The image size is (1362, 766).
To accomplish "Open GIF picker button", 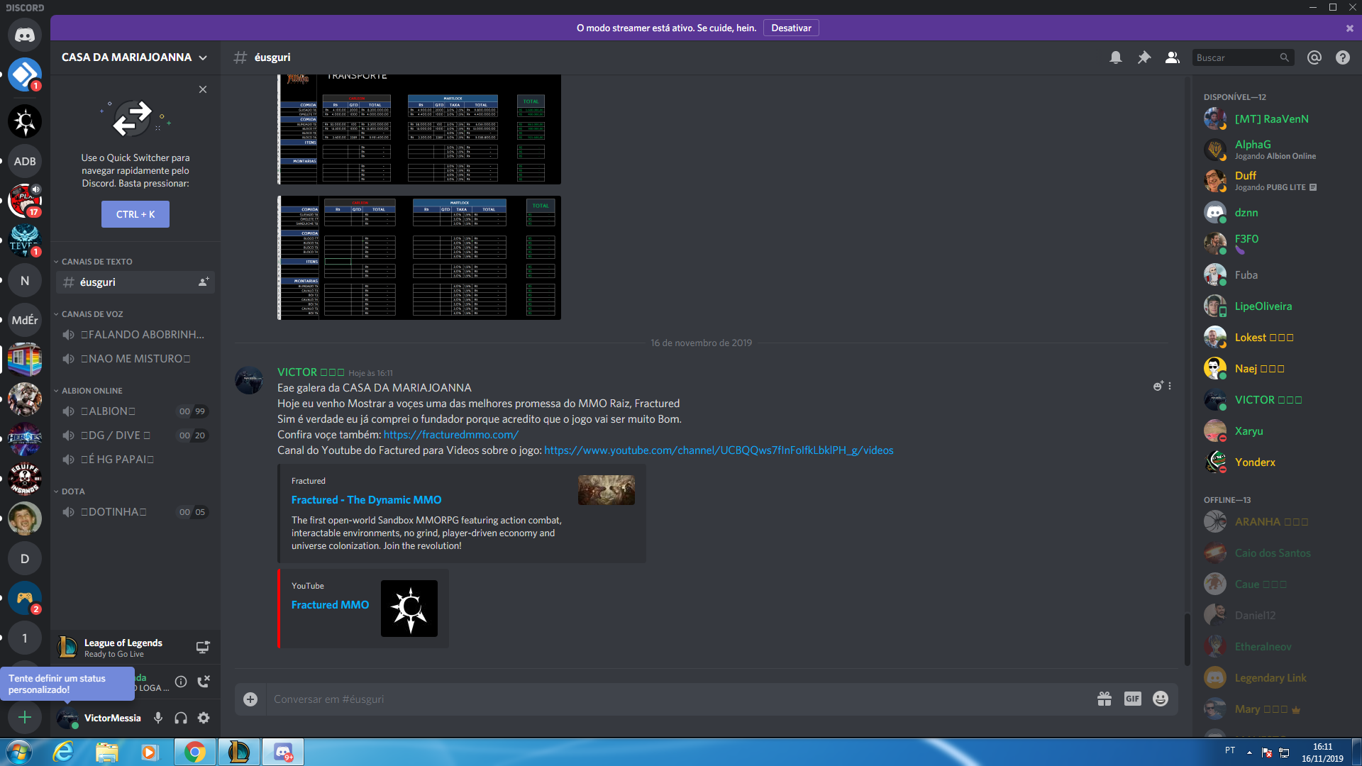I will 1133,699.
